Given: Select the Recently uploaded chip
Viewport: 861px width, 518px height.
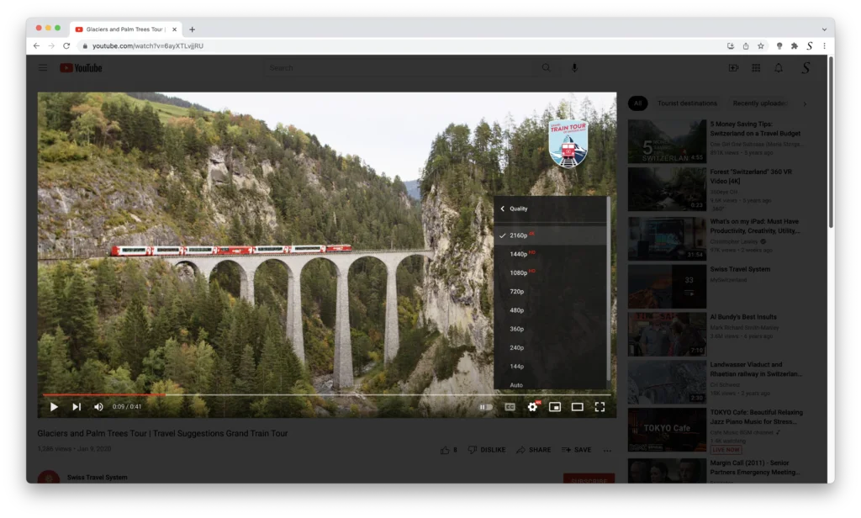Looking at the screenshot, I should point(759,103).
